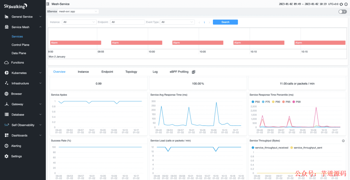Viewport: 350px width, 180px height.
Task: Expand Infrastructure menu chevron
Action: coord(41,83)
